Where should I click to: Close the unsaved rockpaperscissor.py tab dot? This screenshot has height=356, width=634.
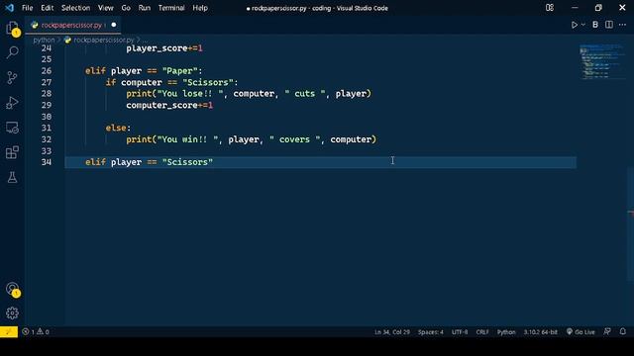[114, 25]
